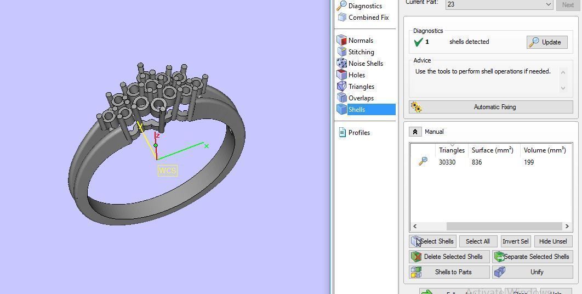The image size is (582, 294).
Task: Run Automatic Fixing
Action: pos(490,107)
